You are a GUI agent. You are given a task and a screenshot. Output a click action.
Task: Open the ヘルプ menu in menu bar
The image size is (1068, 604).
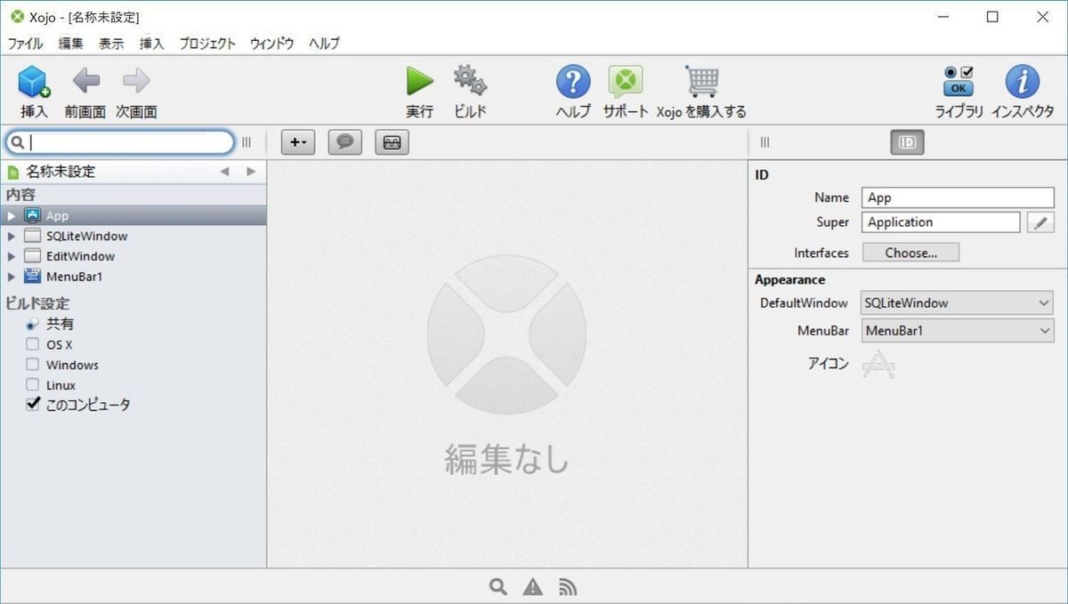pyautogui.click(x=324, y=43)
